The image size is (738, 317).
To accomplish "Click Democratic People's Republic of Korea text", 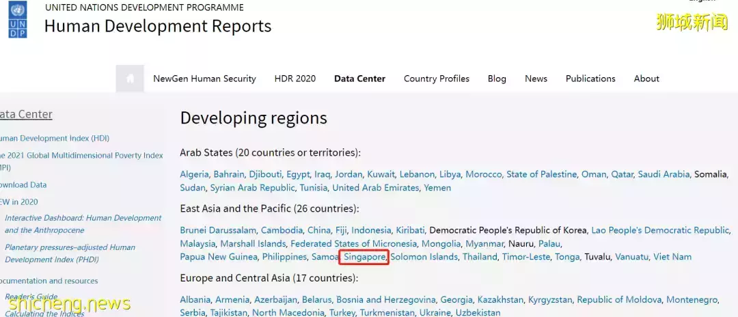I will tap(508, 230).
